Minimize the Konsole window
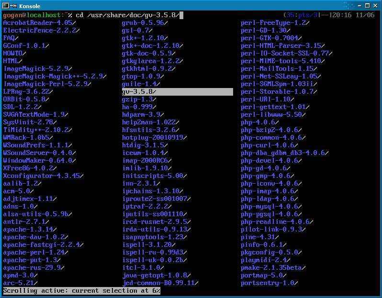Viewport: 382px width, 298px height. point(360,6)
